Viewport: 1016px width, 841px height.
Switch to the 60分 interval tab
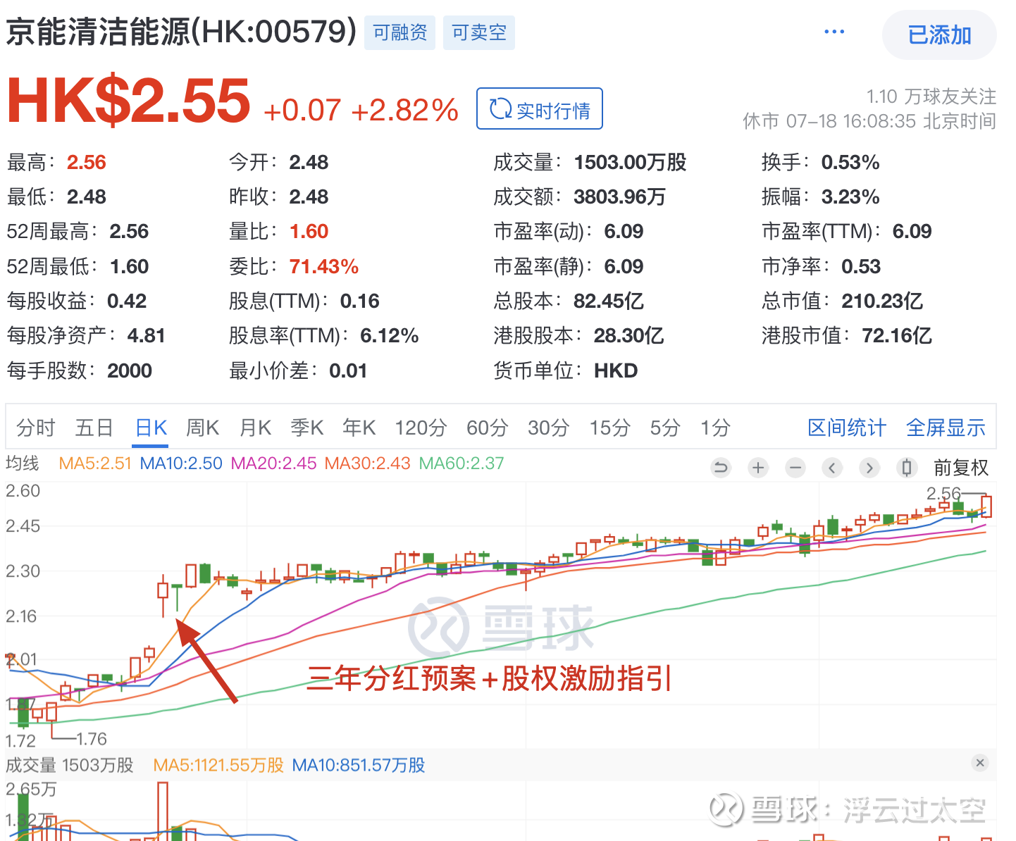point(488,428)
